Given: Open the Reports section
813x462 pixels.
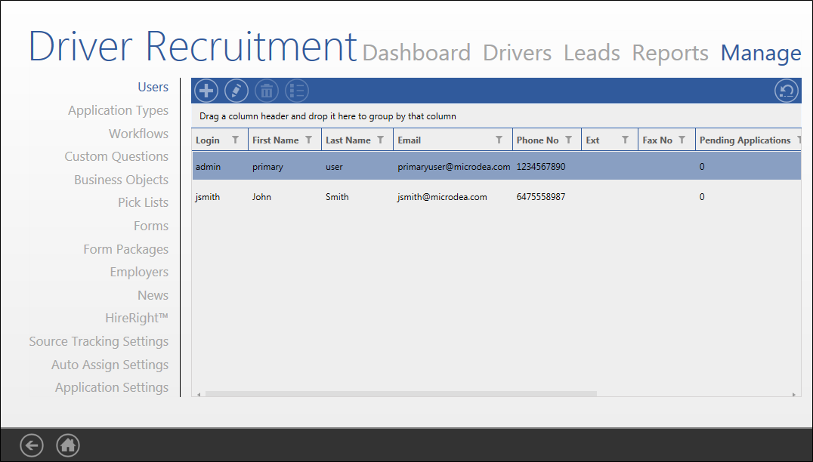Looking at the screenshot, I should tap(669, 53).
